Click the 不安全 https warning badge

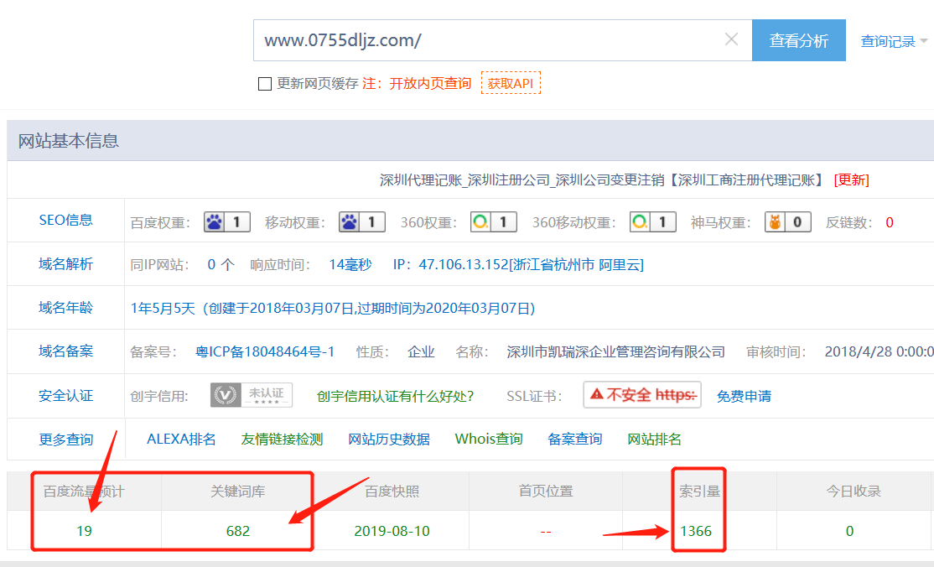642,395
